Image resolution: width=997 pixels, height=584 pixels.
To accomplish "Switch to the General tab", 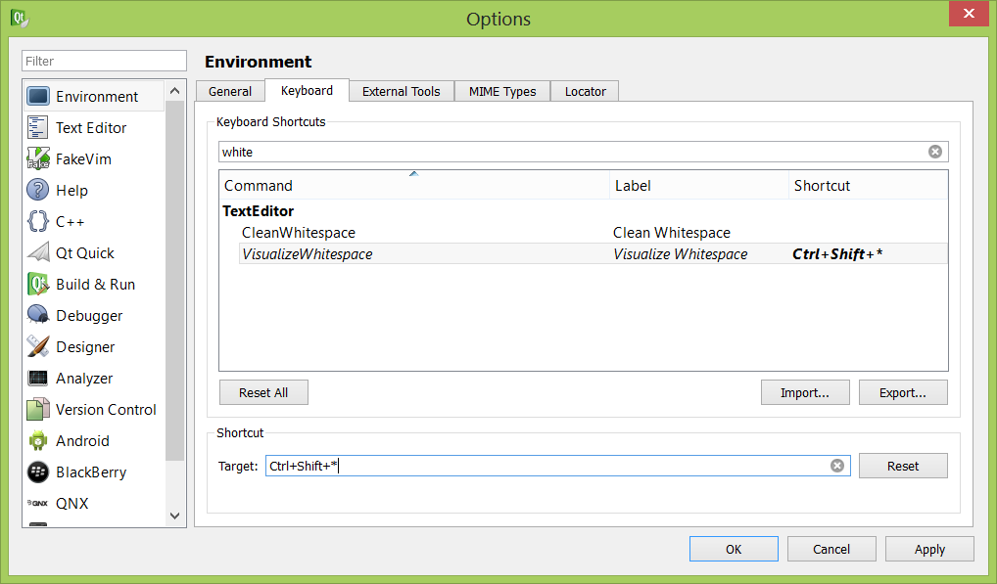I will [x=230, y=91].
